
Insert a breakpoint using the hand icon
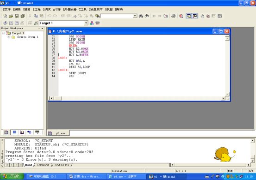tap(202, 16)
